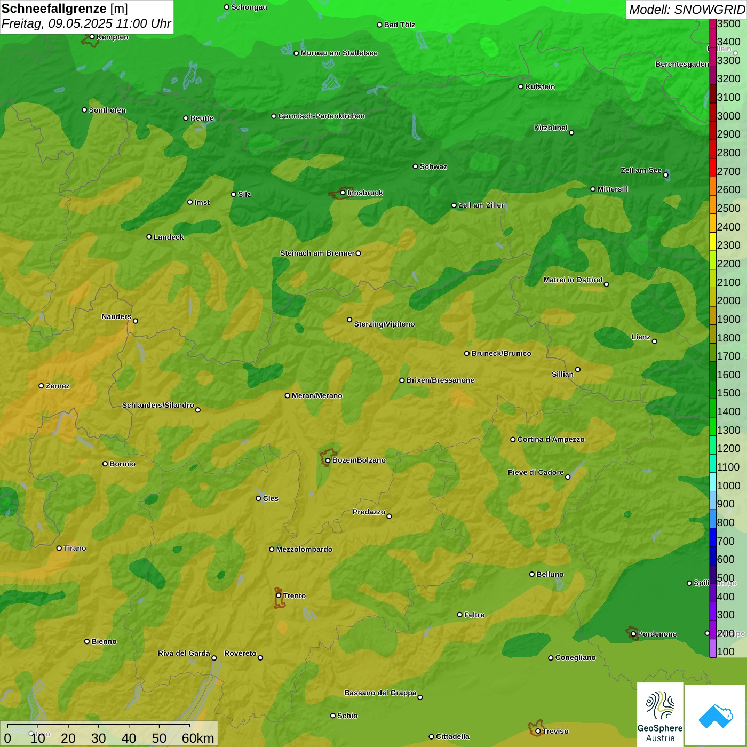Click the Matrei in Osttirol label
This screenshot has width=747, height=747.
coord(574,280)
